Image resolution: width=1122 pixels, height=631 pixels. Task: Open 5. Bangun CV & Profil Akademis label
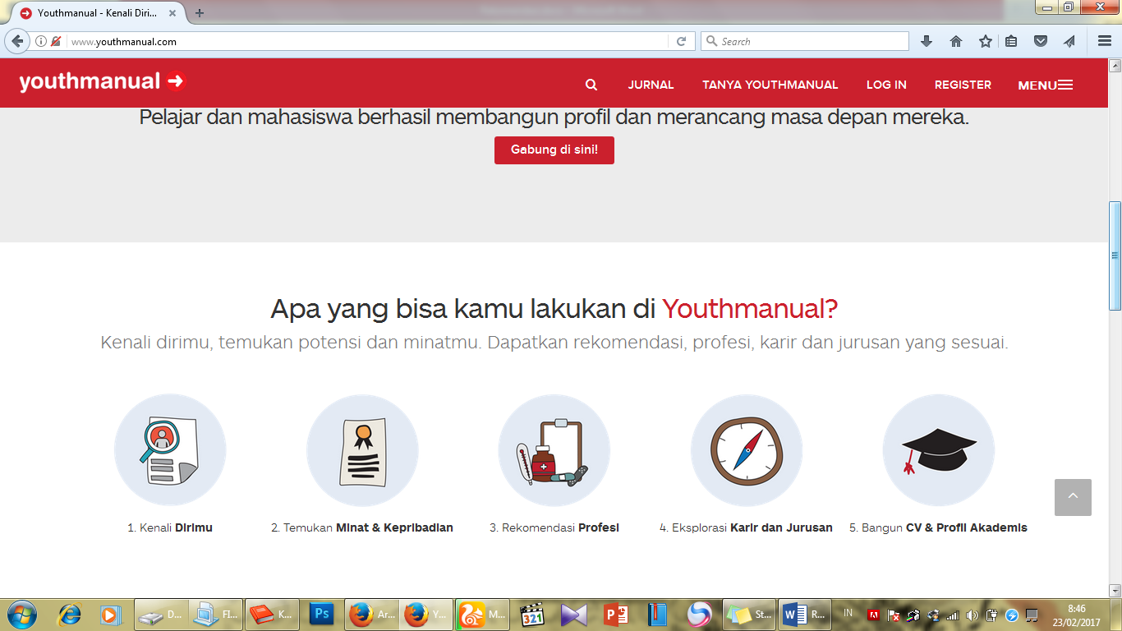coord(938,527)
